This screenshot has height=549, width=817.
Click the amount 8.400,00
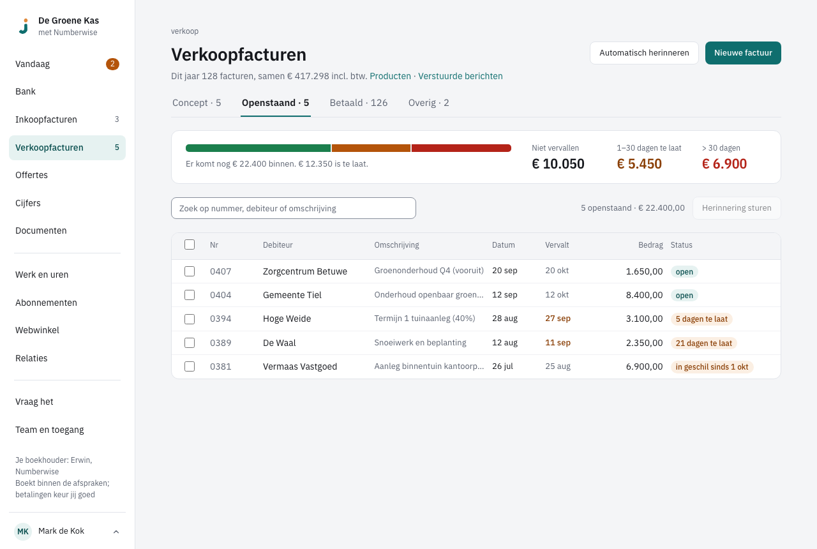point(644,295)
